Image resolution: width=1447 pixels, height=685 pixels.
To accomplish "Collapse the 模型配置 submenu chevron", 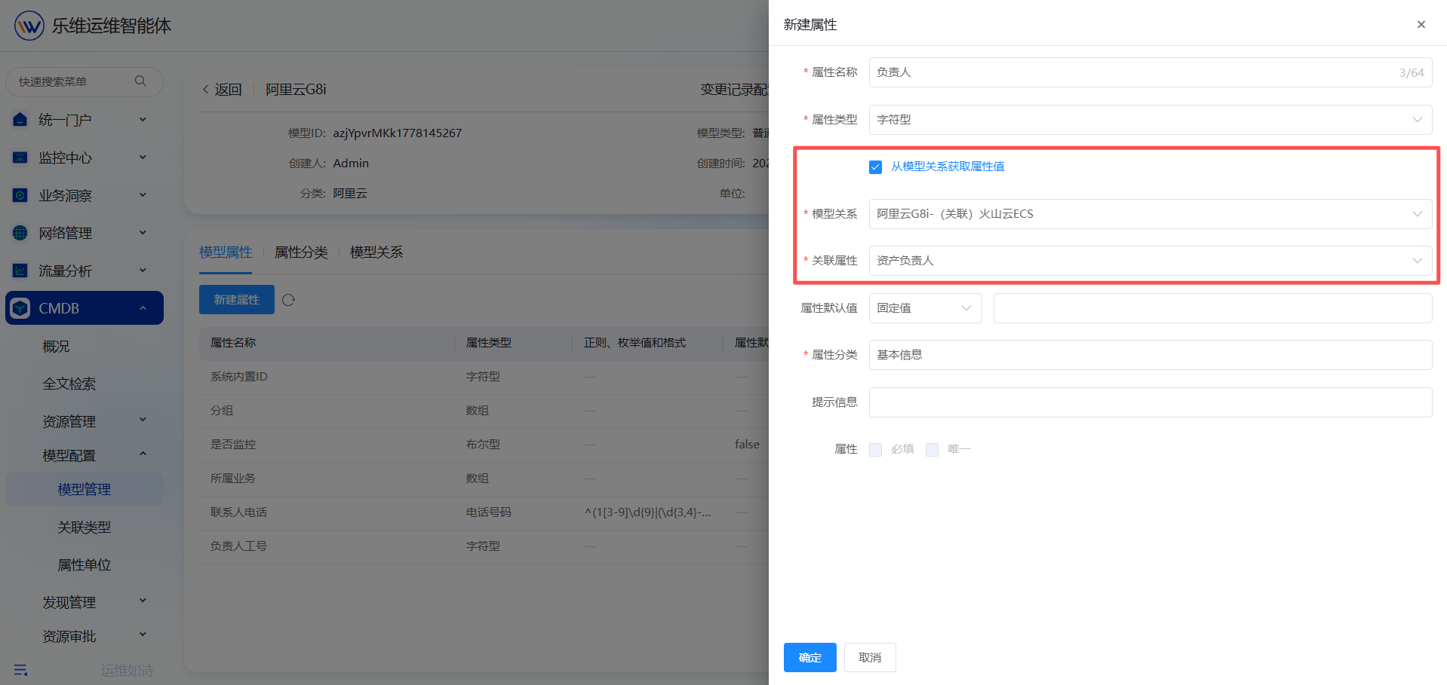I will (x=143, y=453).
